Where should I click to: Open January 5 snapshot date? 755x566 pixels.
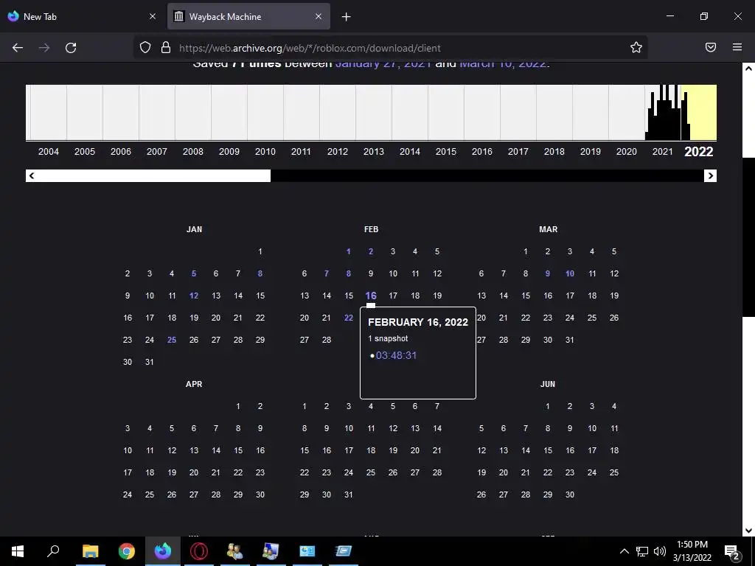point(194,273)
